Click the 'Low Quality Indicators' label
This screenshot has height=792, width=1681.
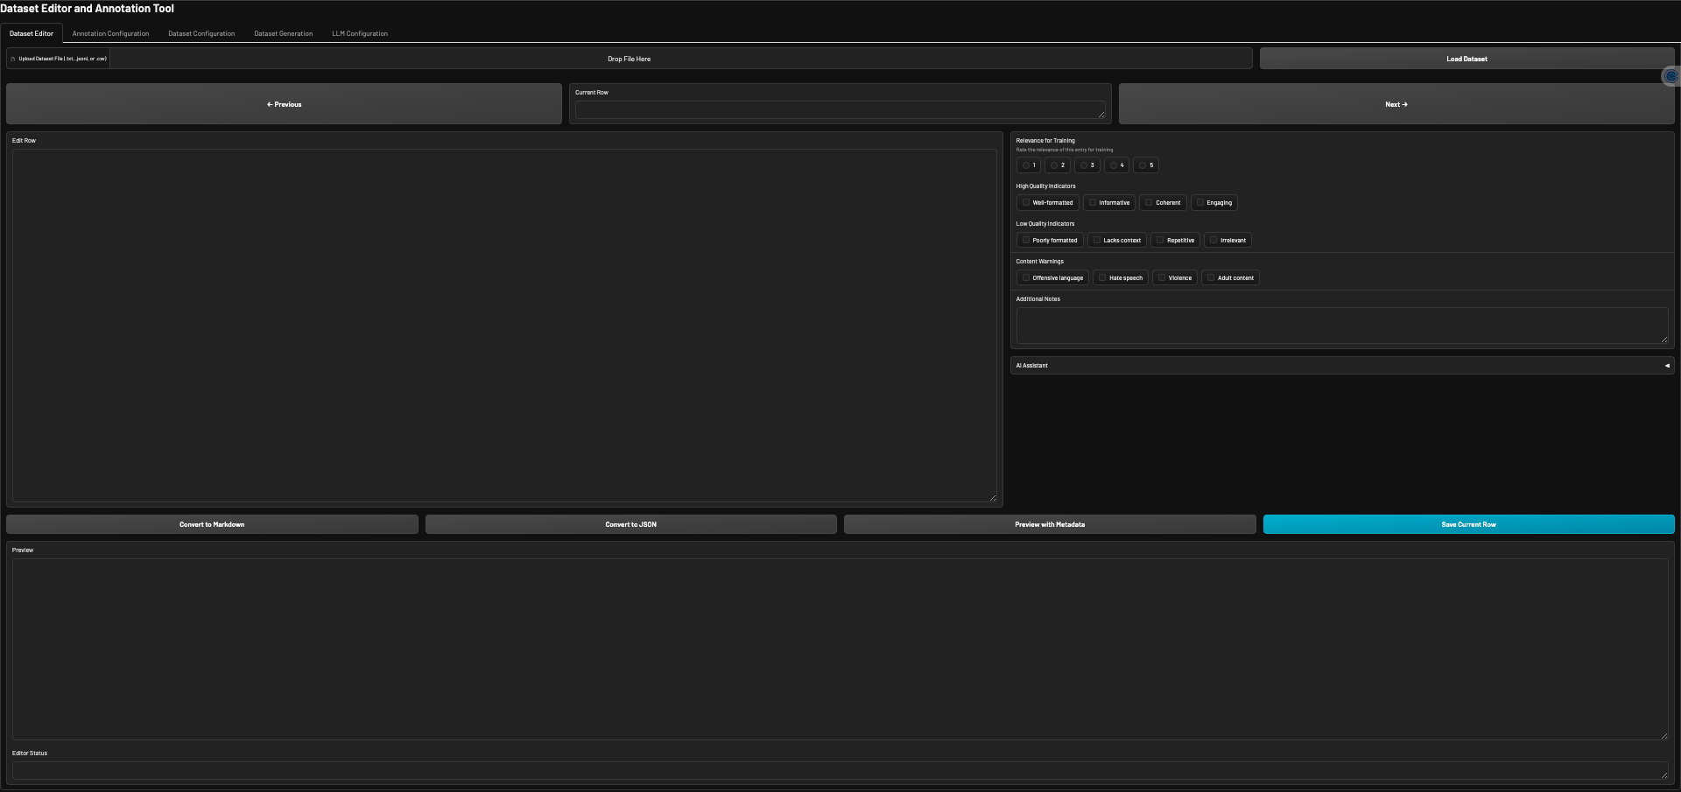coord(1044,224)
